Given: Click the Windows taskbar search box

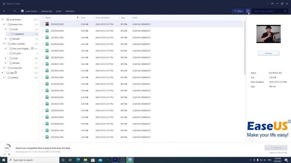Looking at the screenshot, I should [33, 160].
